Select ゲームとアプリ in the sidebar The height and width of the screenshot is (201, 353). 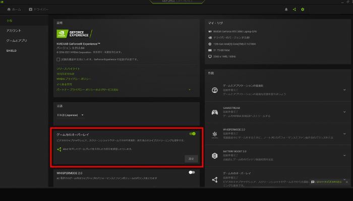tap(17, 41)
